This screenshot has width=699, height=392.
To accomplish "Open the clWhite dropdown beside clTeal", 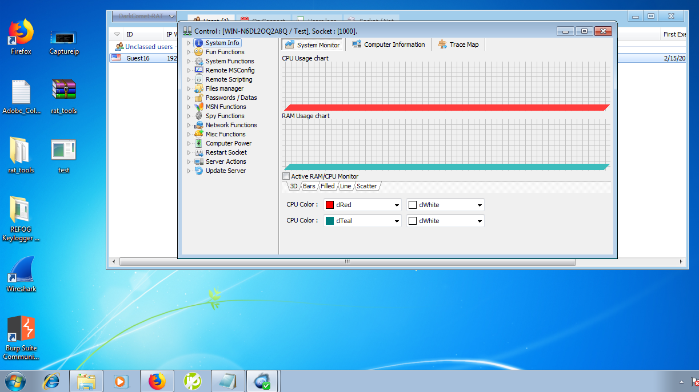I will 480,221.
